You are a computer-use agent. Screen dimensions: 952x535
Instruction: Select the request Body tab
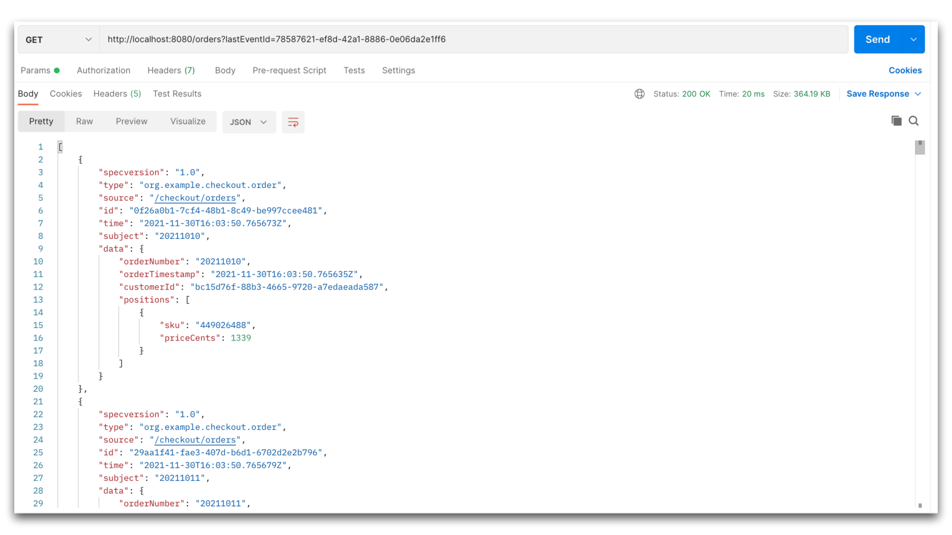[225, 70]
